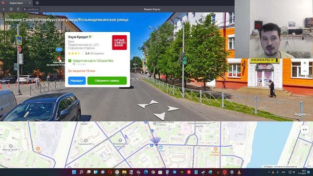
Task: Open the Settings gear in taskbar
Action: (x=232, y=172)
